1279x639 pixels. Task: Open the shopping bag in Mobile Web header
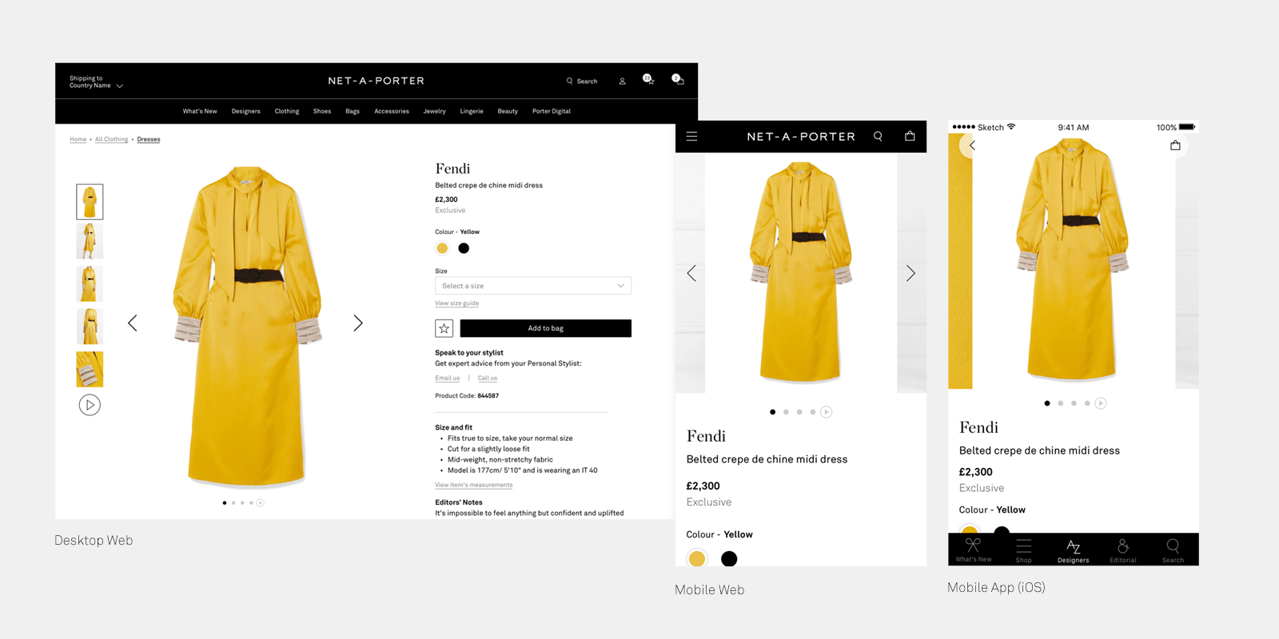[910, 136]
